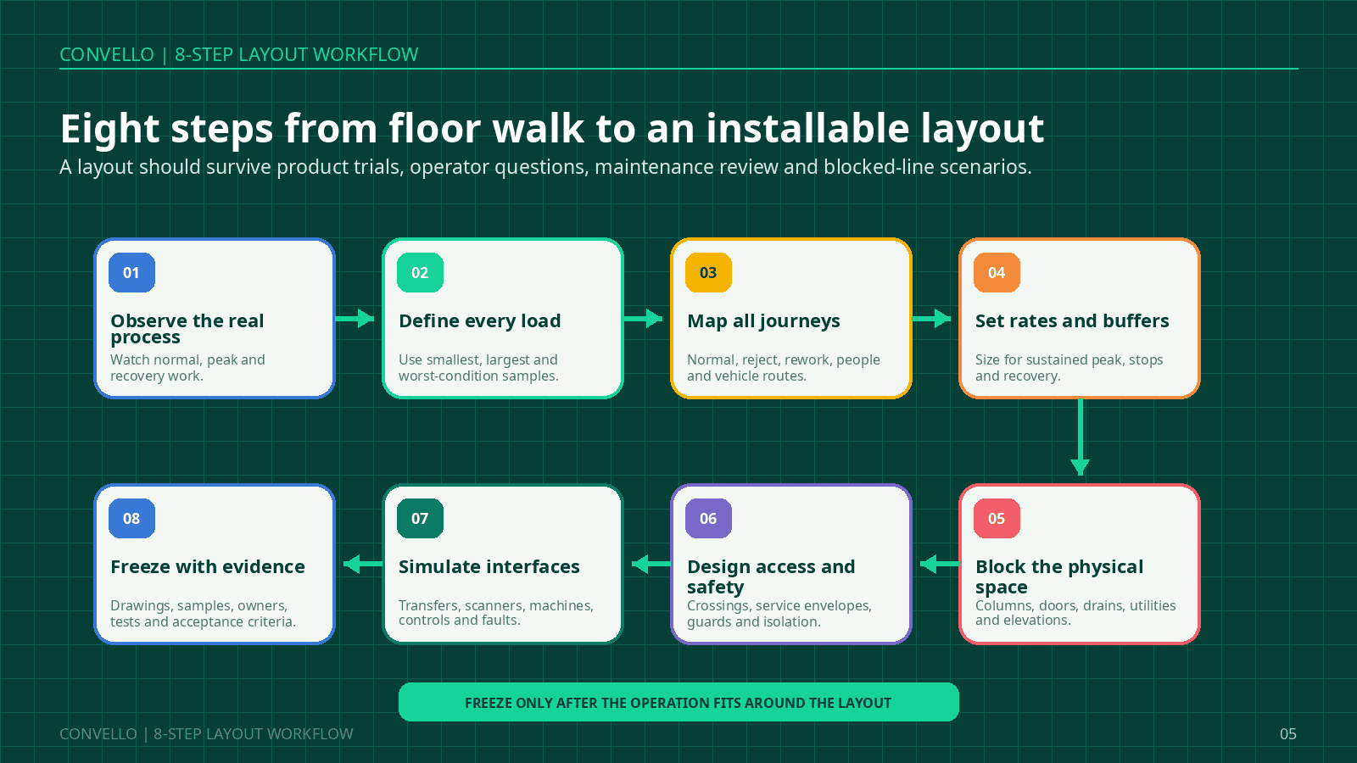Select the 'Design access and safety' heading
The height and width of the screenshot is (763, 1357).
(x=771, y=576)
